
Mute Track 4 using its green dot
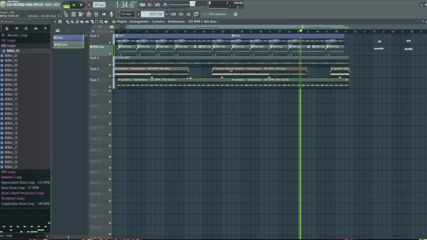coord(110,76)
